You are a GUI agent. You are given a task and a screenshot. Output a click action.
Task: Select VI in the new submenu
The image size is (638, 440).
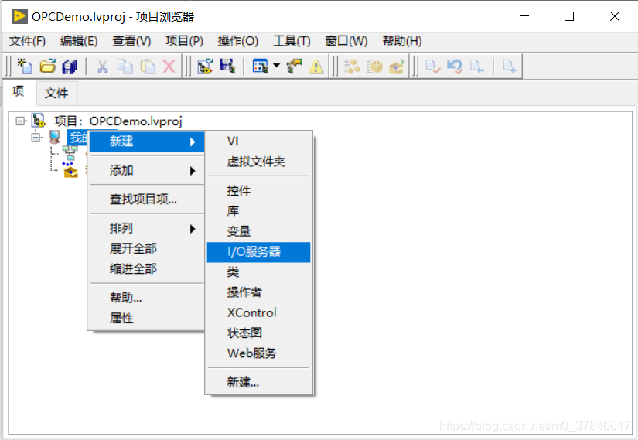tap(258, 142)
